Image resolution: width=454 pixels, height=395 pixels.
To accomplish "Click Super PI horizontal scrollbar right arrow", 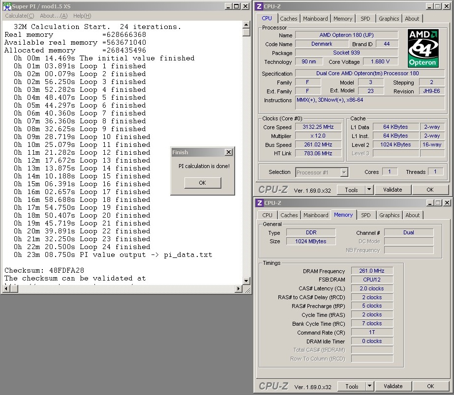I will click(x=239, y=288).
